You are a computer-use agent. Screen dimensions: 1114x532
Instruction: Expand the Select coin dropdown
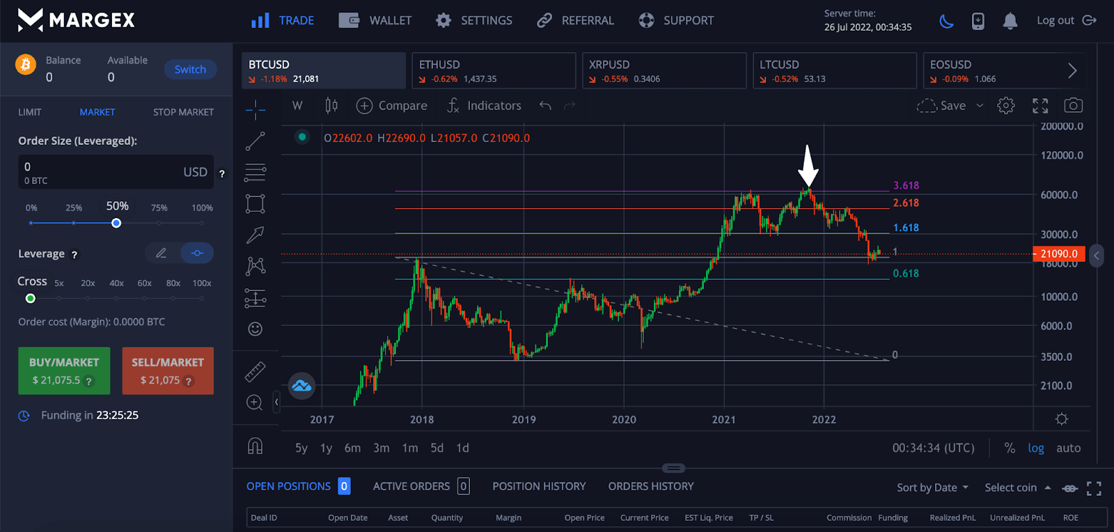pos(1017,487)
